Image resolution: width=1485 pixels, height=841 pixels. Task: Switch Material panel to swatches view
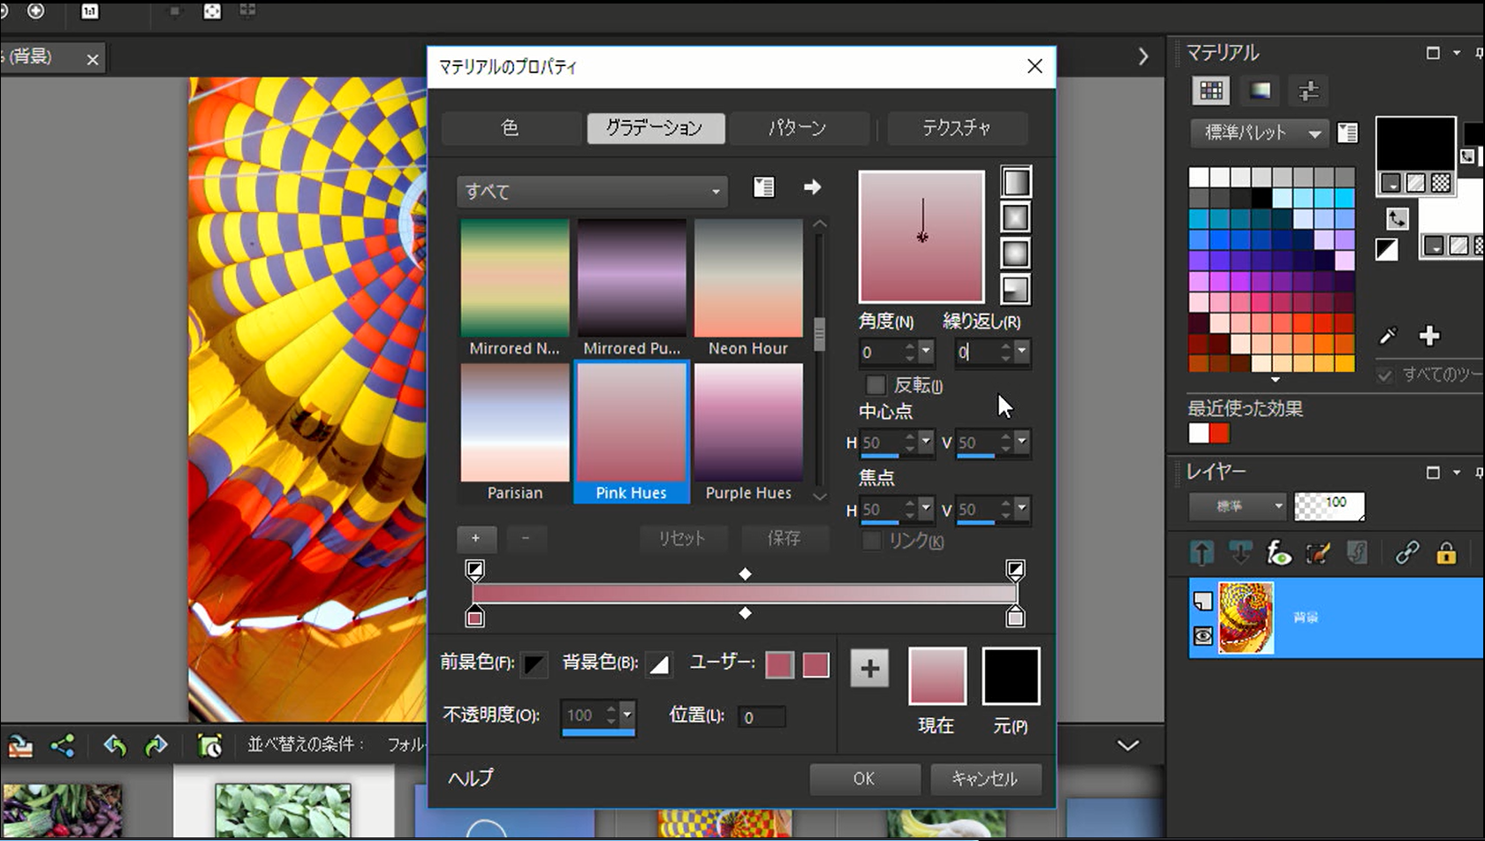1211,91
